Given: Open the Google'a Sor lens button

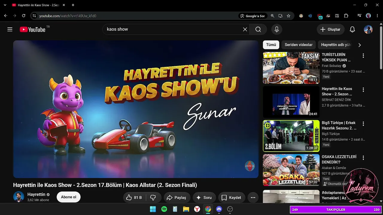Looking at the screenshot, I should [x=253, y=16].
